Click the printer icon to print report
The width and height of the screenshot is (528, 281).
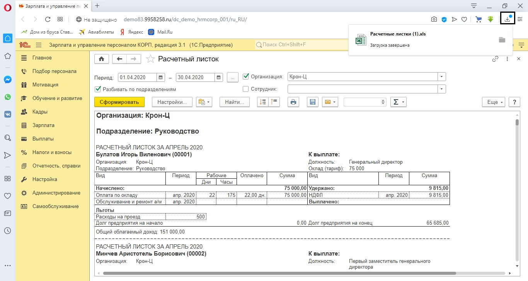pyautogui.click(x=293, y=102)
